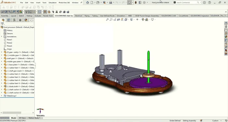Click the tree horizontal scrollbar thumb
Viewport: 228px width, 122px height.
(x=12, y=113)
